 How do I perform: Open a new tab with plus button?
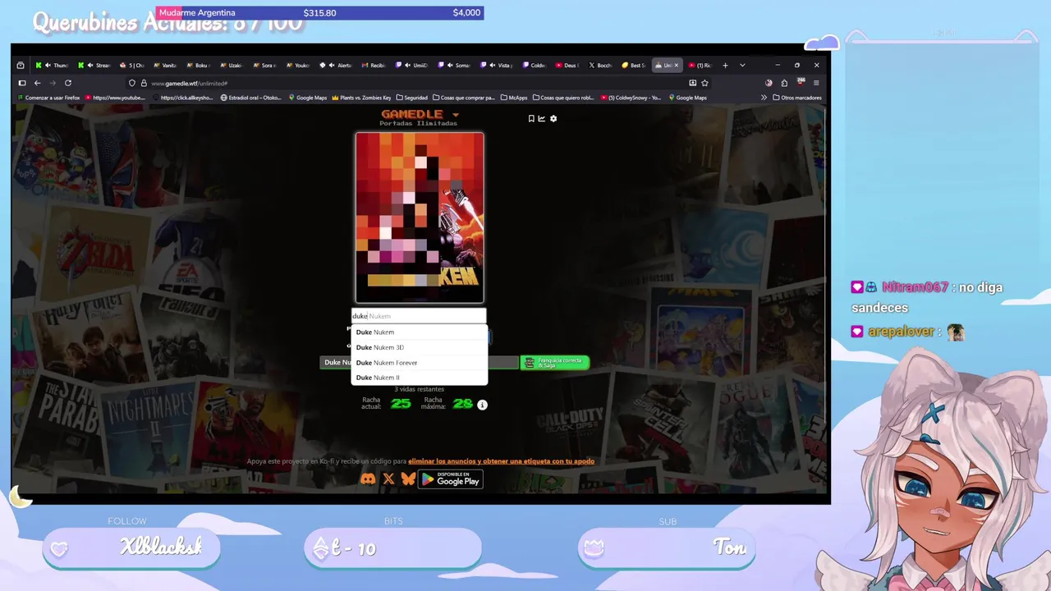click(725, 66)
